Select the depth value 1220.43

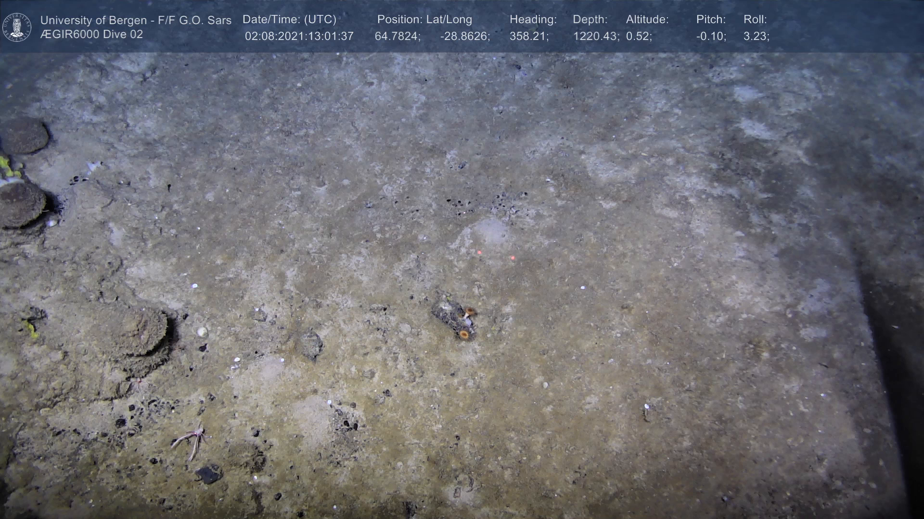point(595,36)
